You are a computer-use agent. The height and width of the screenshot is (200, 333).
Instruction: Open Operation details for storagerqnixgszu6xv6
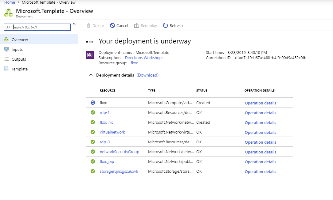[261, 172]
